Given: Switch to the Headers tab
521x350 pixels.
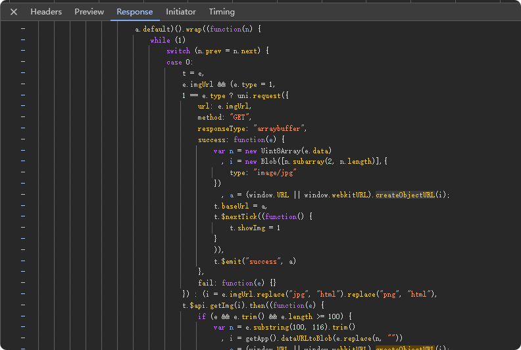Looking at the screenshot, I should tap(46, 12).
